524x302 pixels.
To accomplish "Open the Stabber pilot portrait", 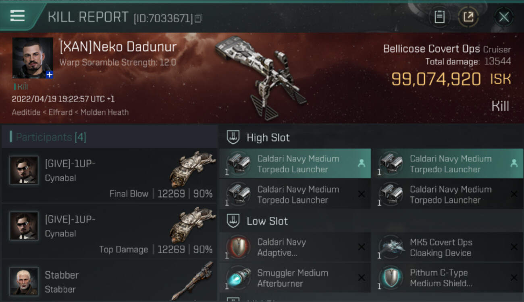I will click(x=24, y=281).
